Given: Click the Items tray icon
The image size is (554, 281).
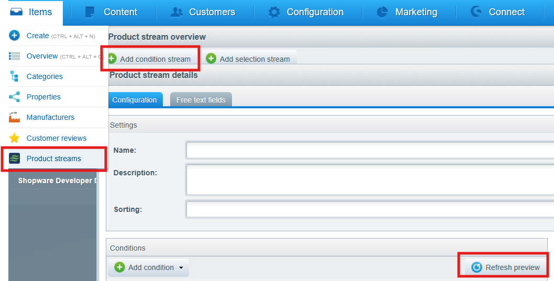Looking at the screenshot, I should (x=16, y=12).
